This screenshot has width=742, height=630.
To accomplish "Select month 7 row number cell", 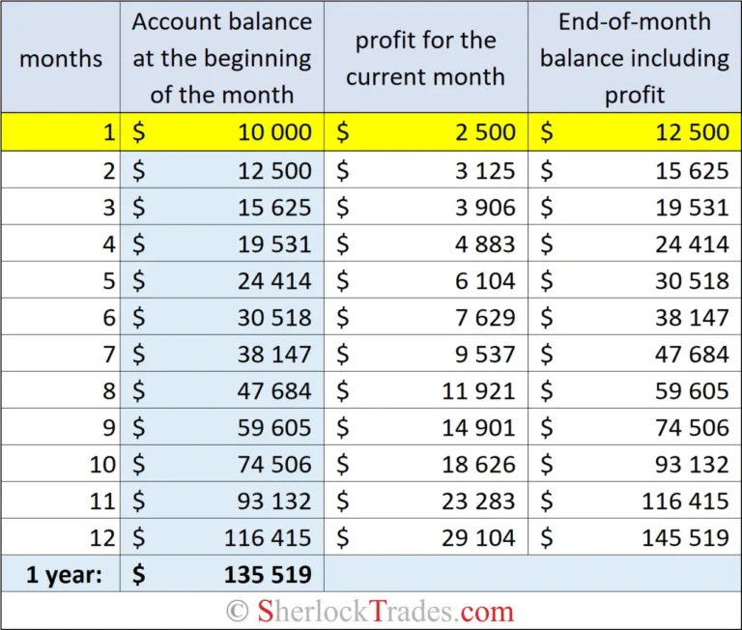I will pyautogui.click(x=108, y=355).
